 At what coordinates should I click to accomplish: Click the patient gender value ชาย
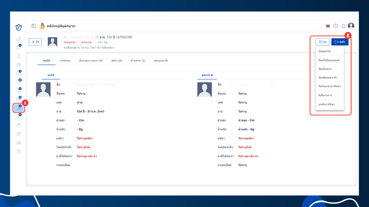click(80, 103)
